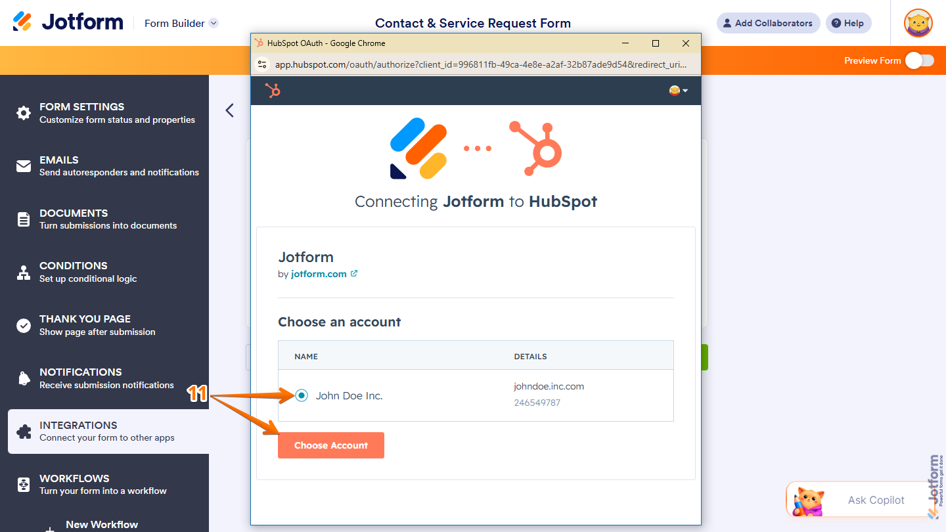This screenshot has height=532, width=946.
Task: Click the Choose Account button
Action: 331,445
